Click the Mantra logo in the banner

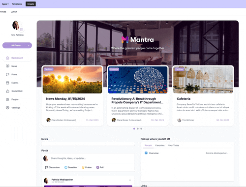[138, 40]
